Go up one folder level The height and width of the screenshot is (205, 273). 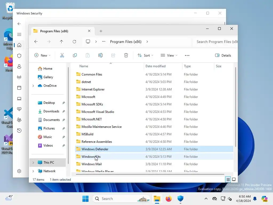coord(62,42)
